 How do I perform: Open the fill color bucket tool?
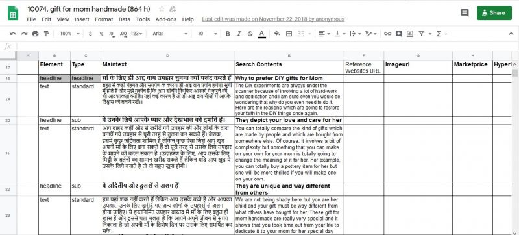[277, 33]
